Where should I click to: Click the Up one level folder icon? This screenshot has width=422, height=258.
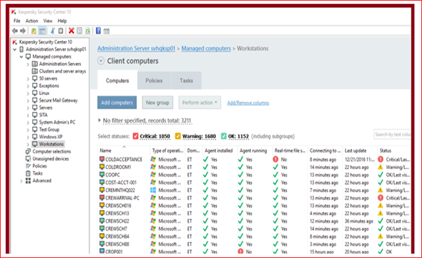[34, 31]
